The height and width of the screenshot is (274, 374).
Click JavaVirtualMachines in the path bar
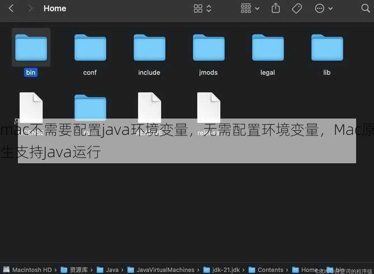pos(161,270)
